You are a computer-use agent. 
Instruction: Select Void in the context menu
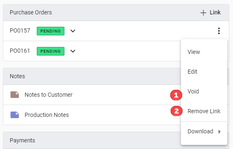pyautogui.click(x=193, y=91)
